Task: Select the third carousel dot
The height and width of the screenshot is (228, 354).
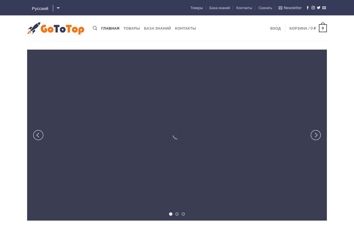Action: click(x=183, y=214)
